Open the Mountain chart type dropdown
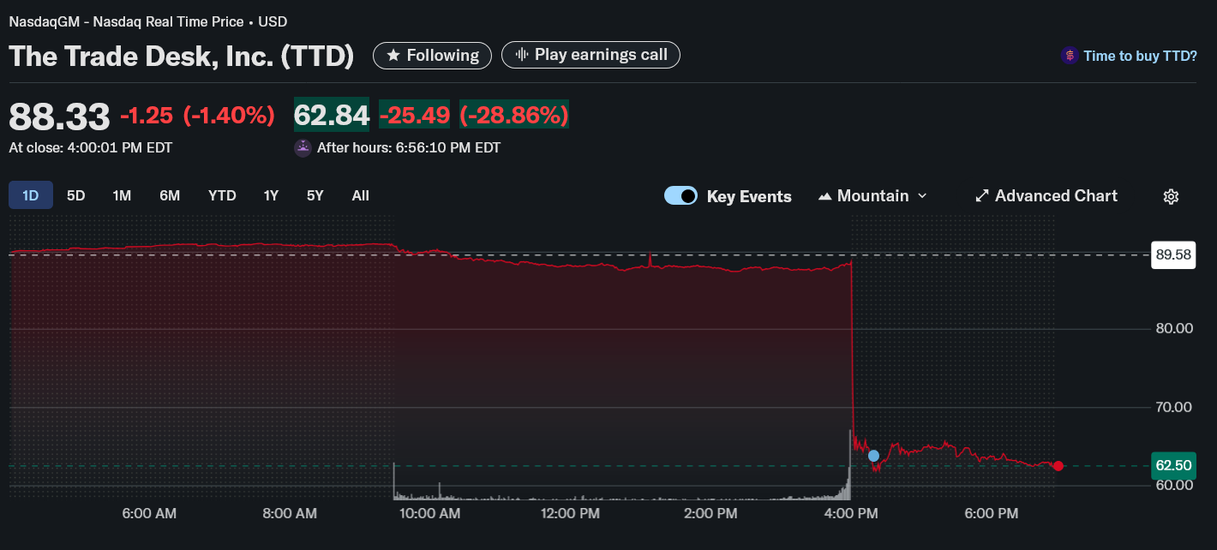This screenshot has height=550, width=1217. point(872,196)
